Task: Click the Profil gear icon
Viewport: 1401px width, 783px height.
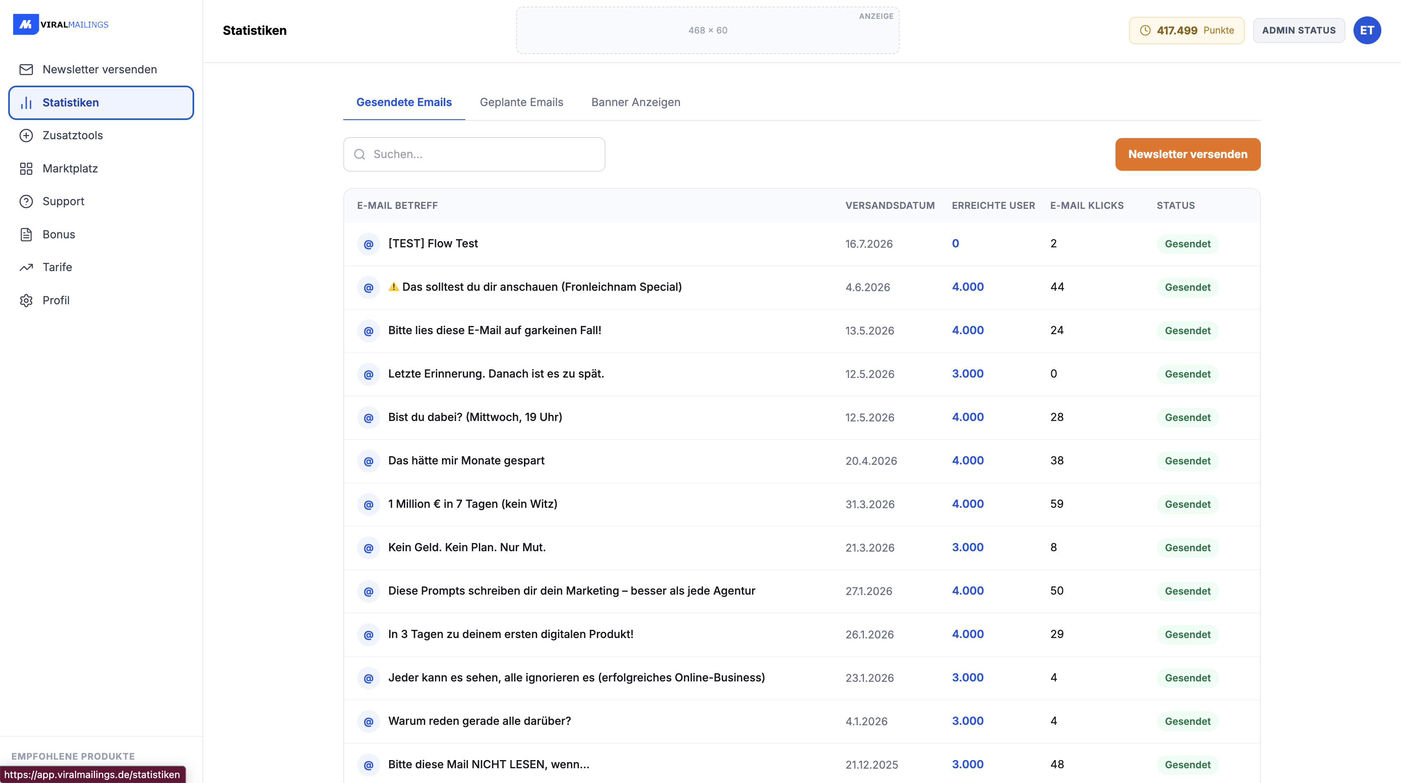Action: 26,300
